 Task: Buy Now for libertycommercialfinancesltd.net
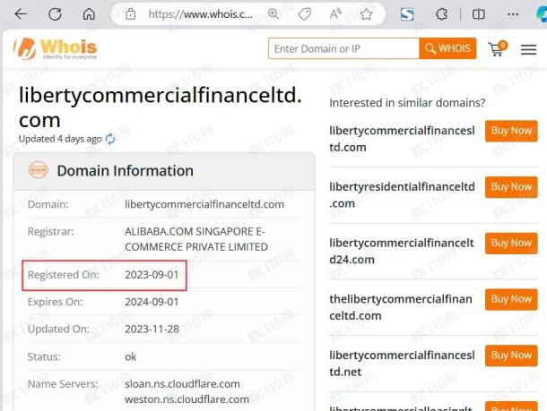[511, 355]
